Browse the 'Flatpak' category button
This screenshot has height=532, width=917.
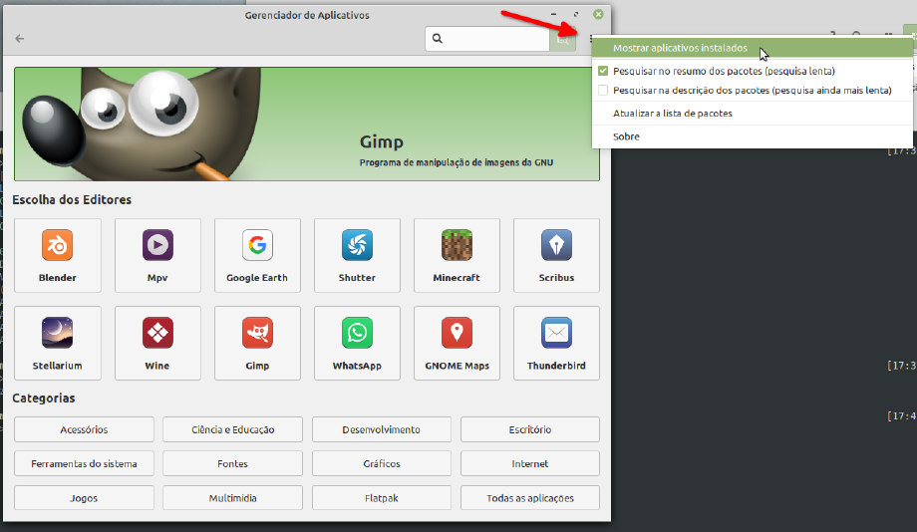click(381, 497)
